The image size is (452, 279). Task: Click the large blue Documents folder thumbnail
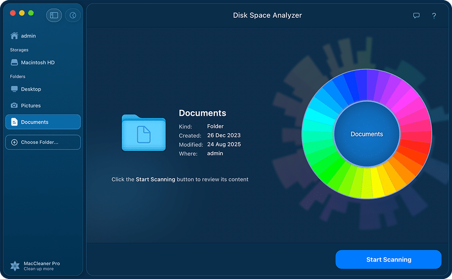pos(144,133)
